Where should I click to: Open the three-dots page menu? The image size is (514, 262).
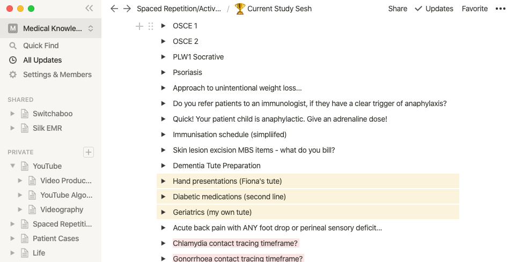point(500,9)
